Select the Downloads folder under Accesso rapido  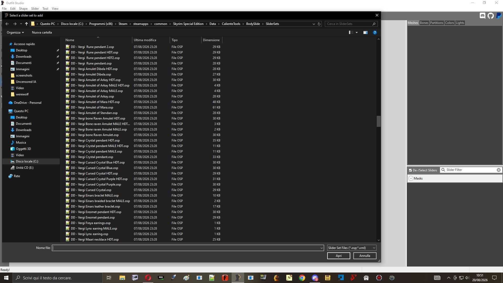[24, 57]
